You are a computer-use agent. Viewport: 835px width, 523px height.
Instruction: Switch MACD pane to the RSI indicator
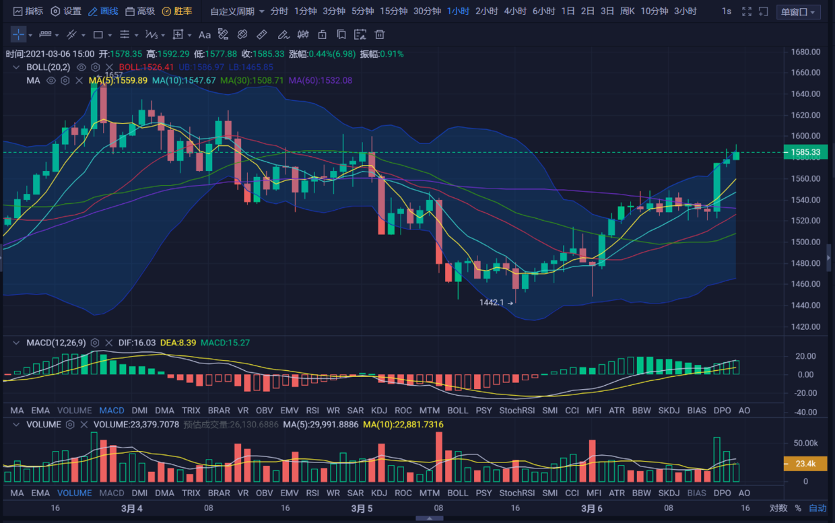point(312,411)
